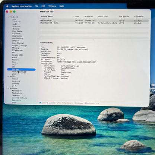Select Disabled Software in the sidebar
This screenshot has height=155, width=155.
tap(19, 98)
